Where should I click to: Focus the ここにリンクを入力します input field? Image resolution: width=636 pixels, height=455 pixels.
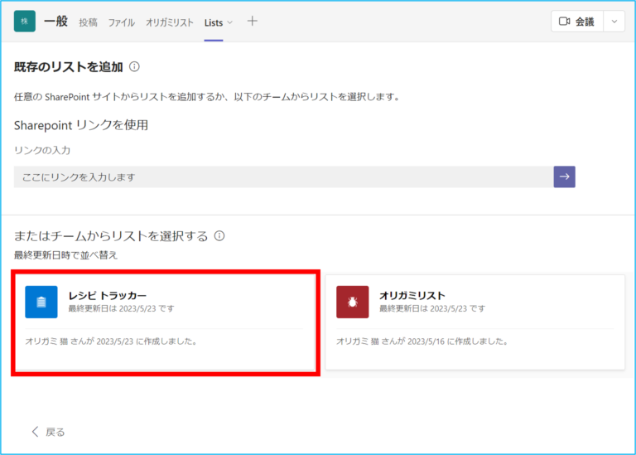coord(283,177)
